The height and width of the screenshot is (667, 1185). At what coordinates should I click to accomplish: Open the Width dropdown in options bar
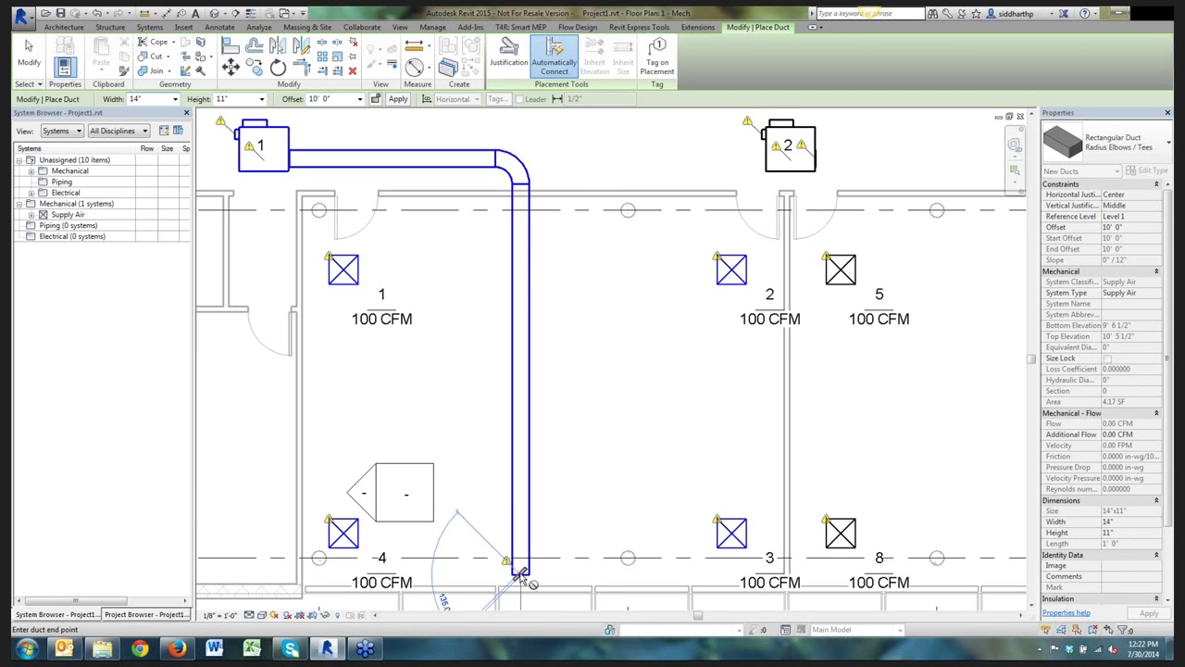tap(175, 99)
